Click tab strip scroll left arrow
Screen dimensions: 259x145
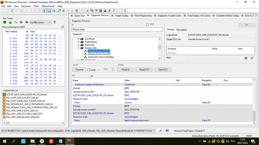254,15
